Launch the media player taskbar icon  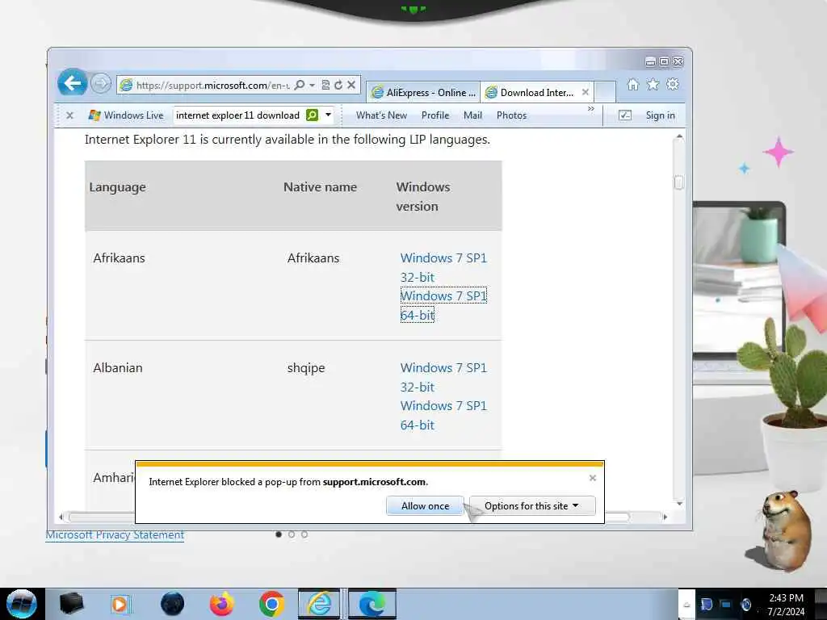(x=120, y=604)
